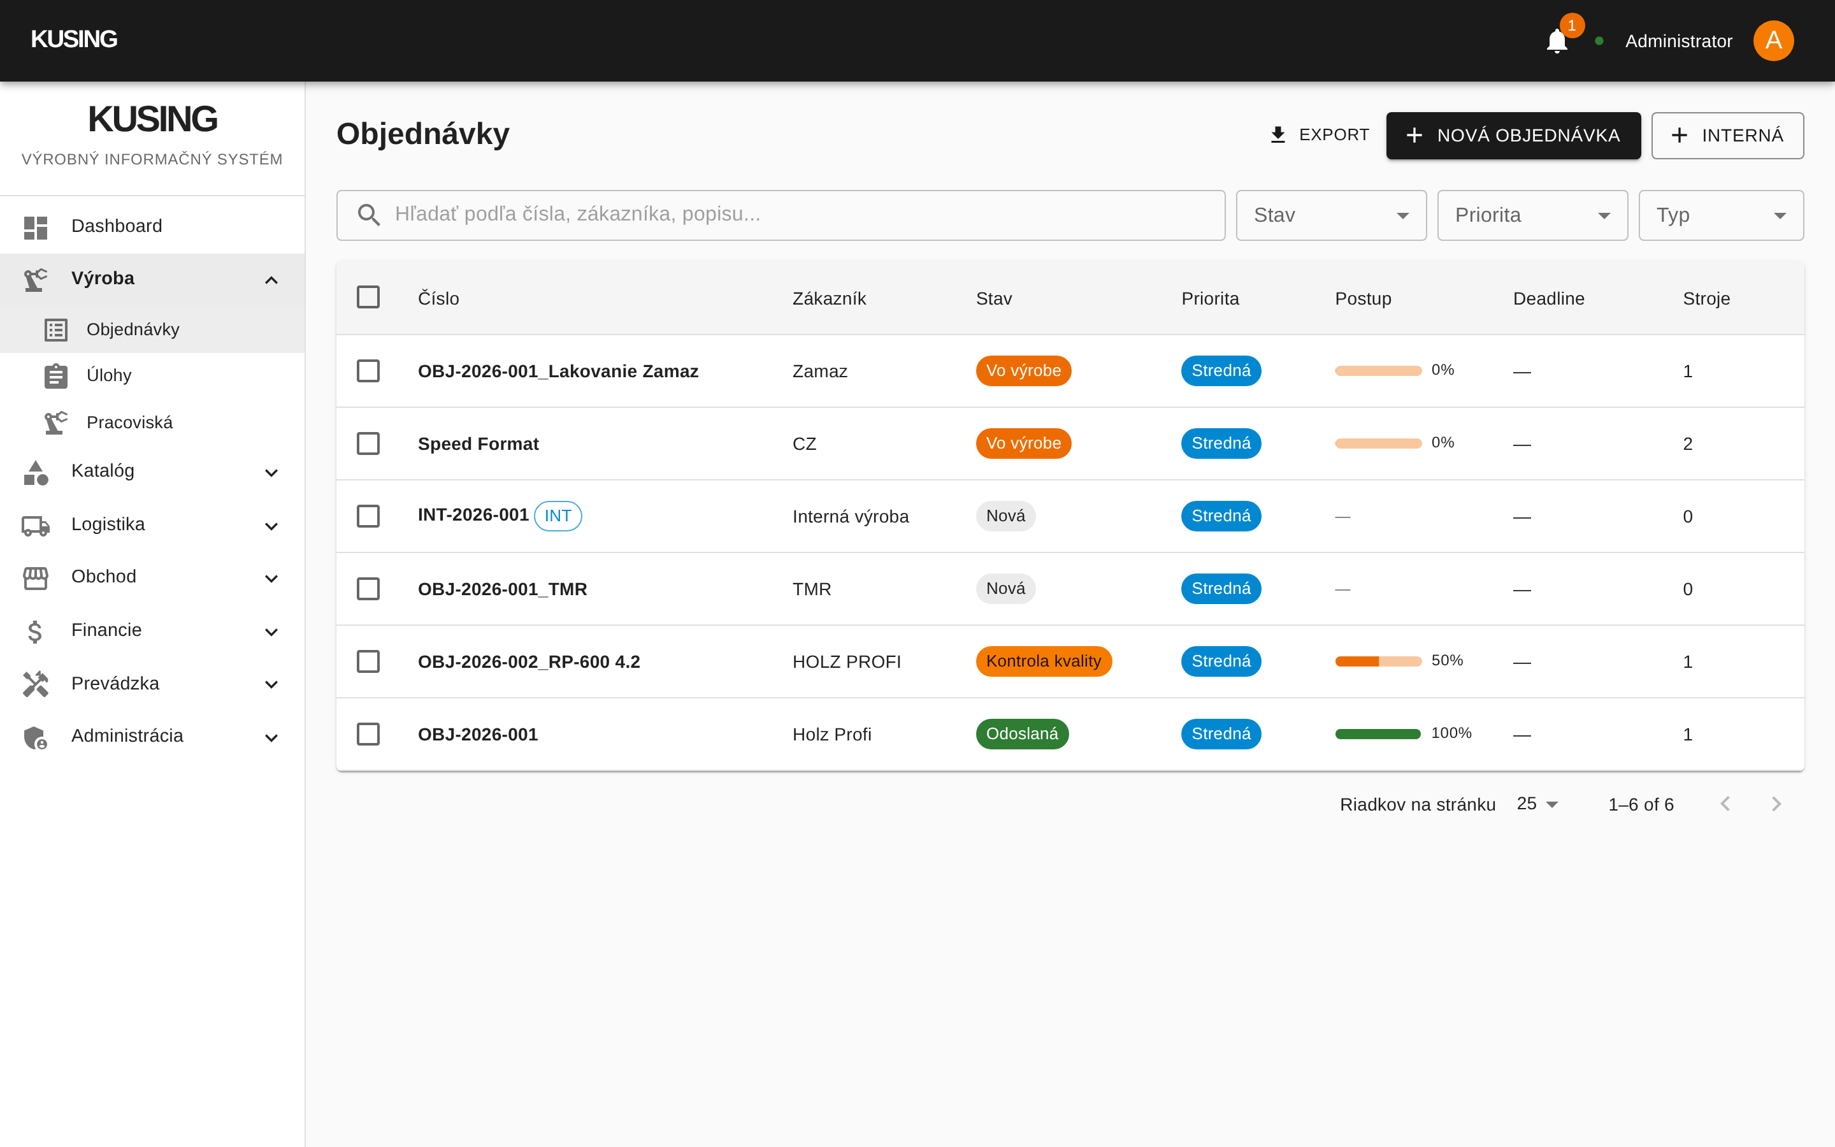The image size is (1835, 1147).
Task: Click the Katalóg shapes icon
Action: pyautogui.click(x=36, y=472)
